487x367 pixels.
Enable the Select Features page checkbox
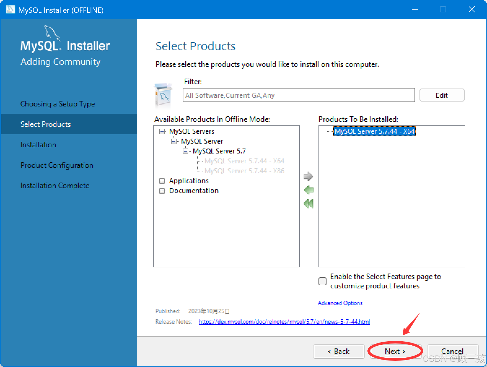[322, 281]
